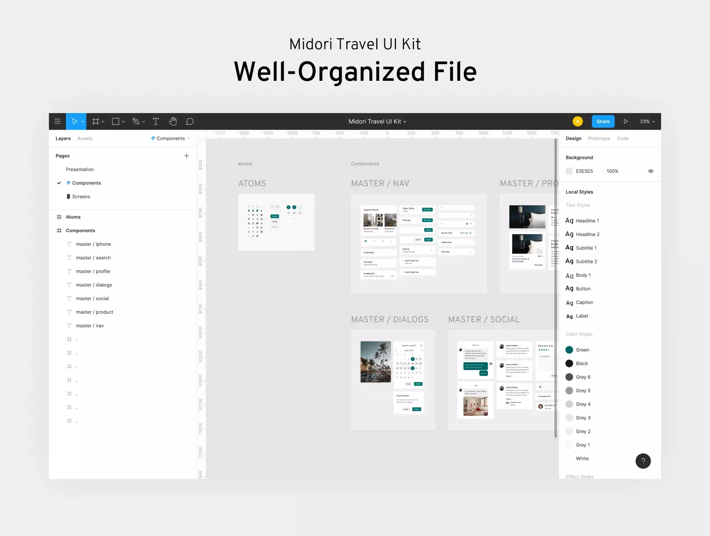Select the Master / Social frame on canvas

(x=503, y=380)
